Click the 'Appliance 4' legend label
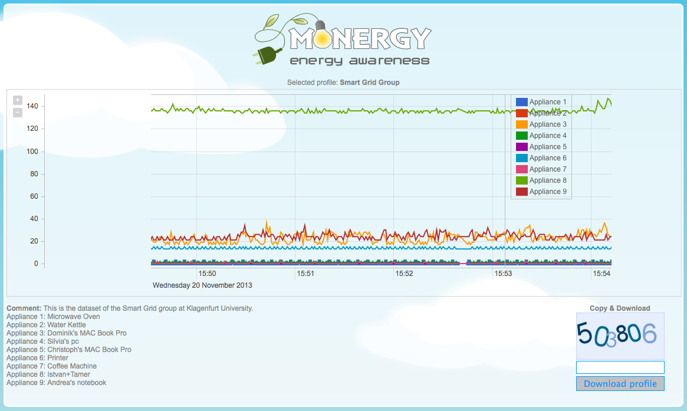The width and height of the screenshot is (687, 411). tap(548, 136)
